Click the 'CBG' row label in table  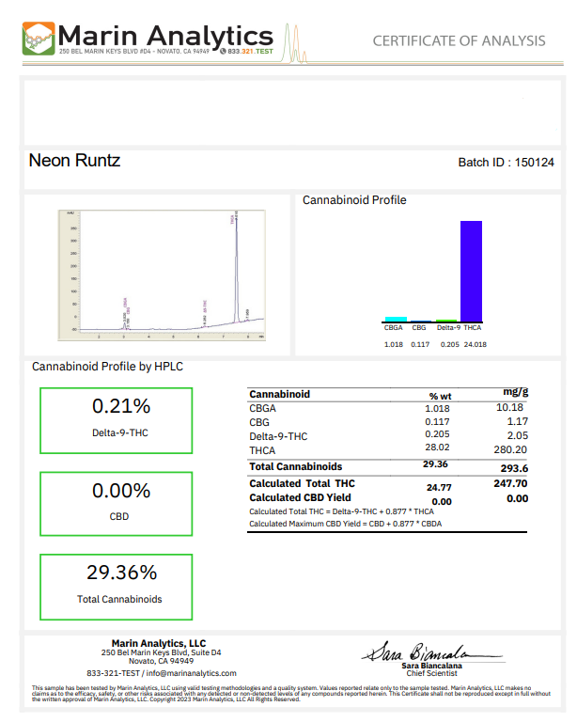point(259,422)
